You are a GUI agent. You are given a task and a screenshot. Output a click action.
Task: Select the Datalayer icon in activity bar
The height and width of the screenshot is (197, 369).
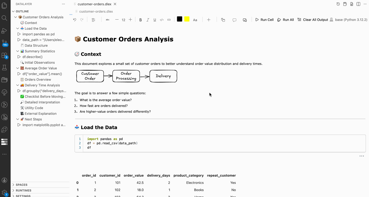(x=4, y=142)
